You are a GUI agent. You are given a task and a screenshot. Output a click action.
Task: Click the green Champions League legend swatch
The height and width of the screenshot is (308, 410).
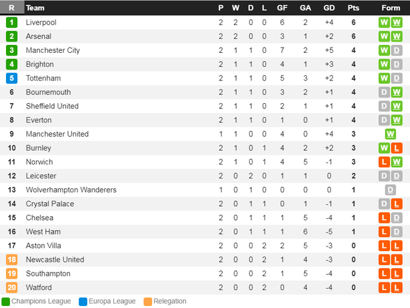pyautogui.click(x=6, y=301)
